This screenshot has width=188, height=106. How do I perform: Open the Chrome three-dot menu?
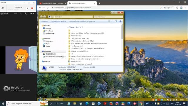[185, 8]
